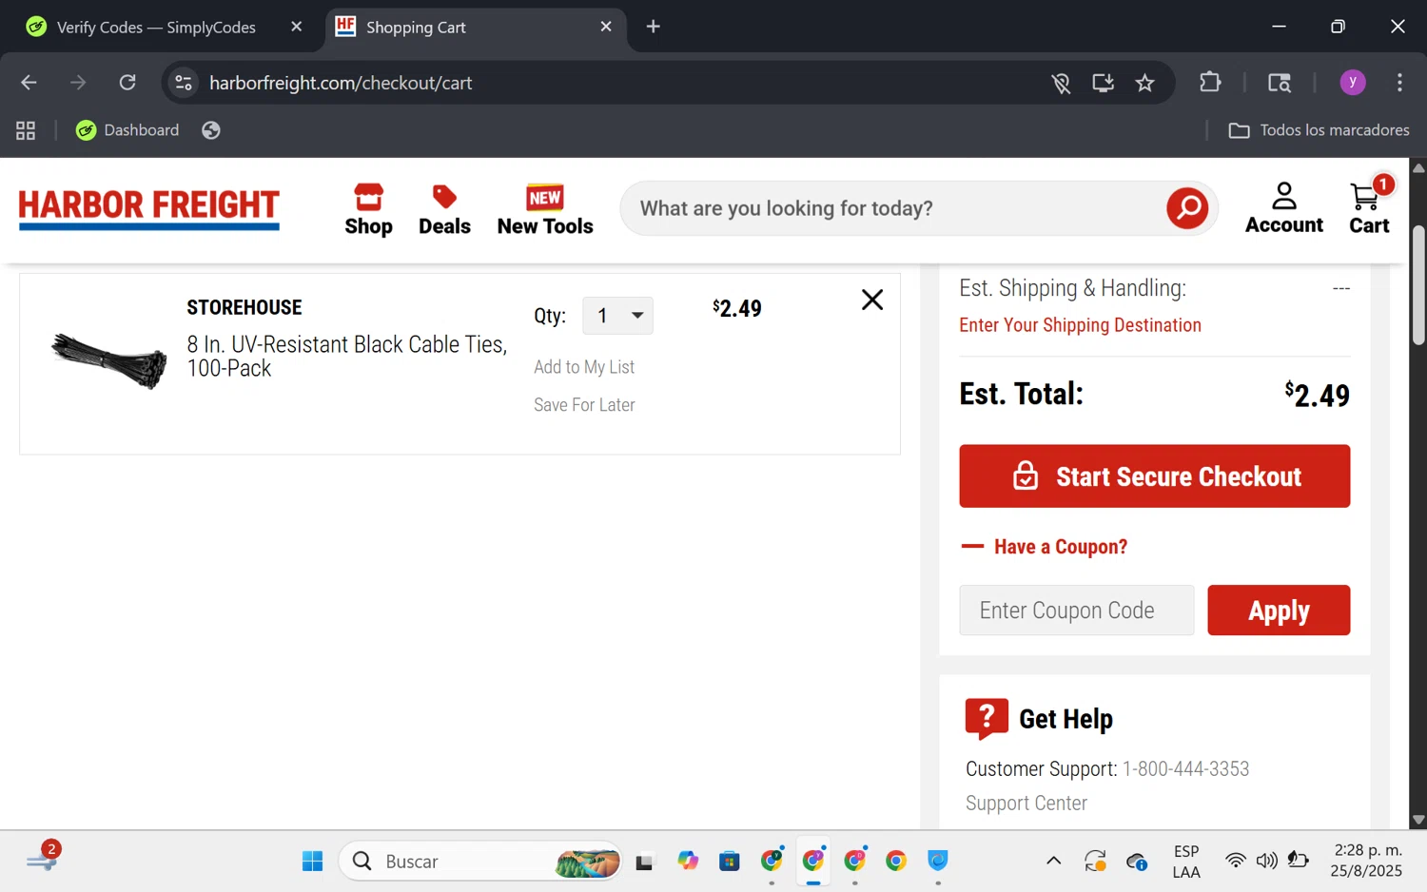Focus the Enter Coupon Code field

click(x=1077, y=611)
